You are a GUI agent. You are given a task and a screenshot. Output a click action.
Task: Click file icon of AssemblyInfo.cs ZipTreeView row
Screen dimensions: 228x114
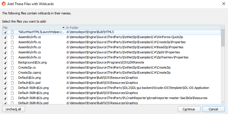12,58
